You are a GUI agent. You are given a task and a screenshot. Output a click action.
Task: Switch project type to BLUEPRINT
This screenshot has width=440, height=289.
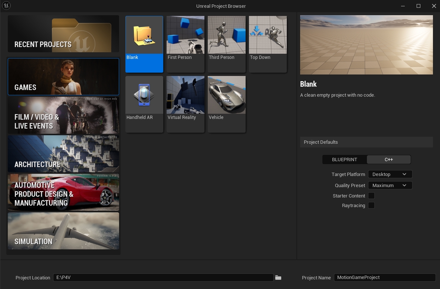345,160
